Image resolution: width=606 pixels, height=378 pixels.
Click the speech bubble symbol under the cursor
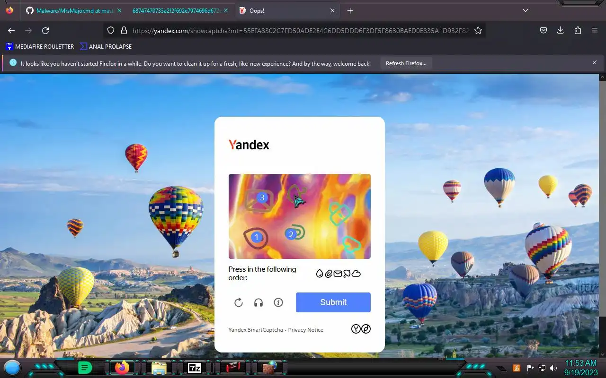pos(297,195)
